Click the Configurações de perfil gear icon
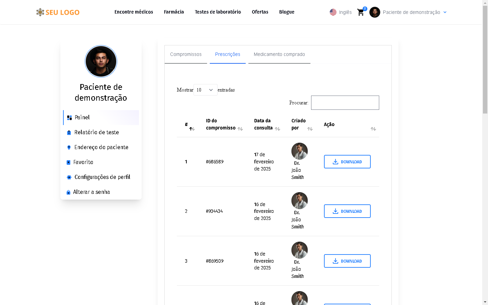488x305 pixels. [69, 177]
